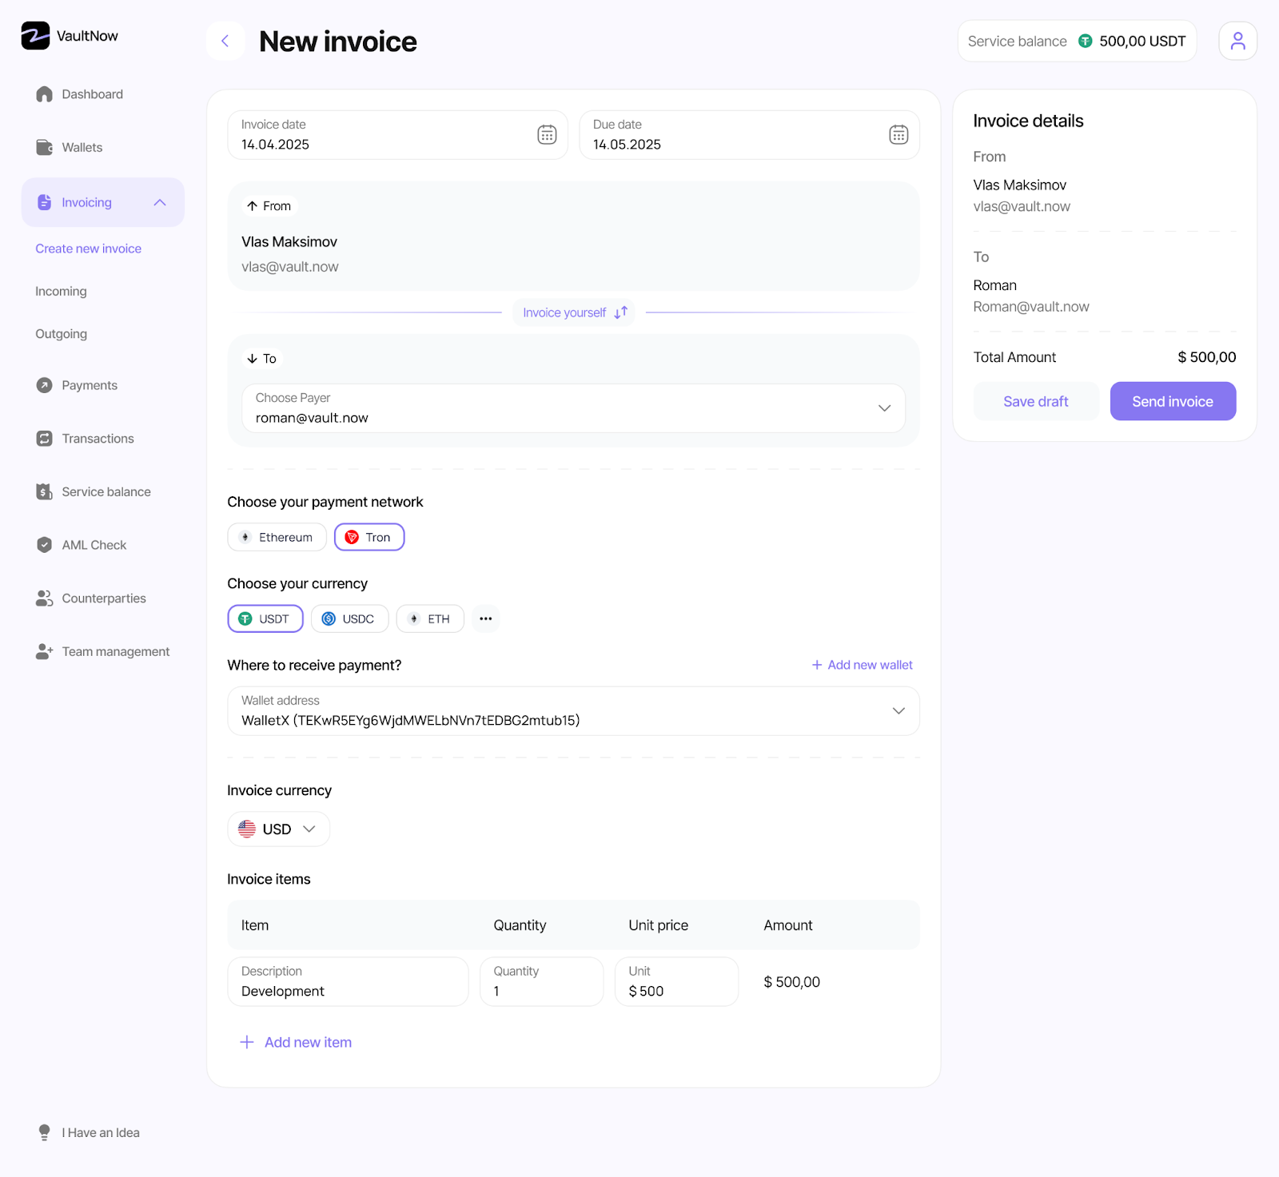The image size is (1279, 1177).
Task: Select the Tron payment network
Action: pyautogui.click(x=369, y=537)
